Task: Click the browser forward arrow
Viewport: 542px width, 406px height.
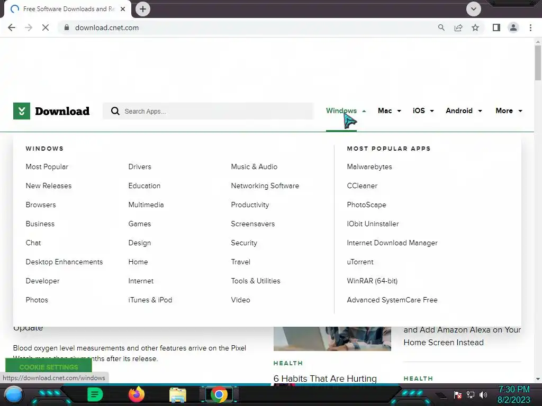Action: [29, 27]
